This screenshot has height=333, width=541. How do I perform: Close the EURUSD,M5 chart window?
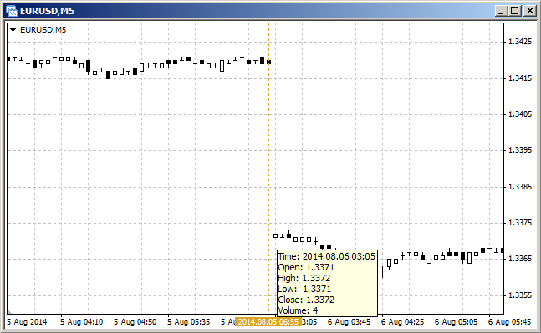pyautogui.click(x=529, y=11)
